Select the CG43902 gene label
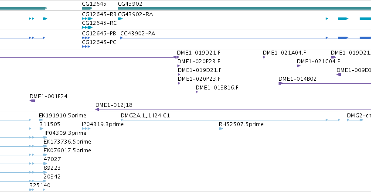This screenshot has height=192, width=371. point(130,4)
